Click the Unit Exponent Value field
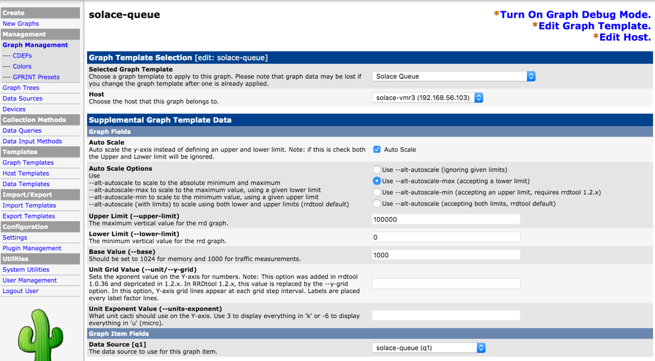This screenshot has height=361, width=655. pos(446,315)
